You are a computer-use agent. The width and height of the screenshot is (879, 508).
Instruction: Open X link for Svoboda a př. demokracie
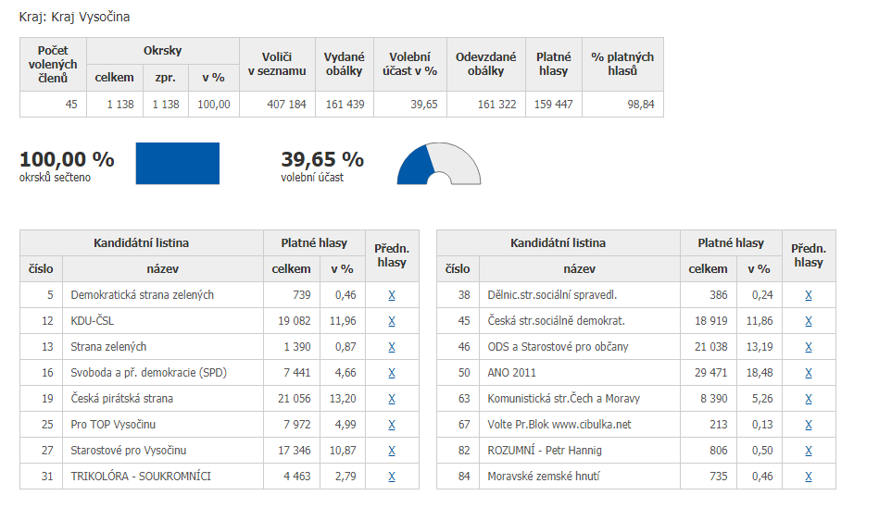coord(392,373)
